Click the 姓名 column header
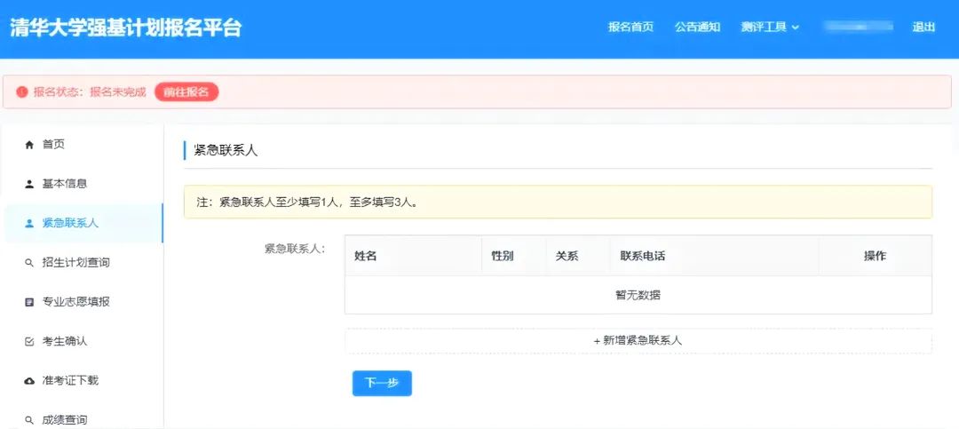This screenshot has height=429, width=959. 366,256
